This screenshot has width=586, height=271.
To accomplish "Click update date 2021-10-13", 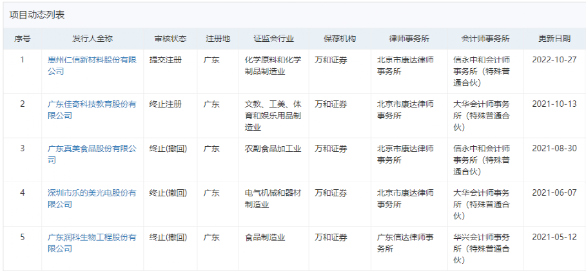I will coord(554,104).
